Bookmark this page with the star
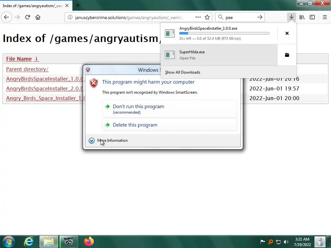331x248 pixels. click(207, 17)
